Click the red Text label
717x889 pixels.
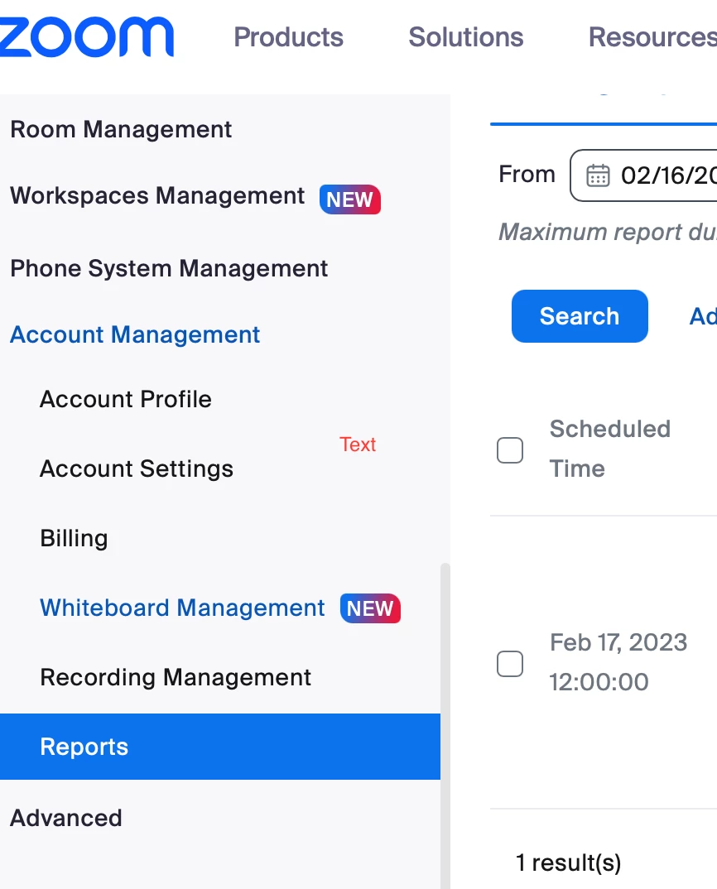tap(358, 444)
